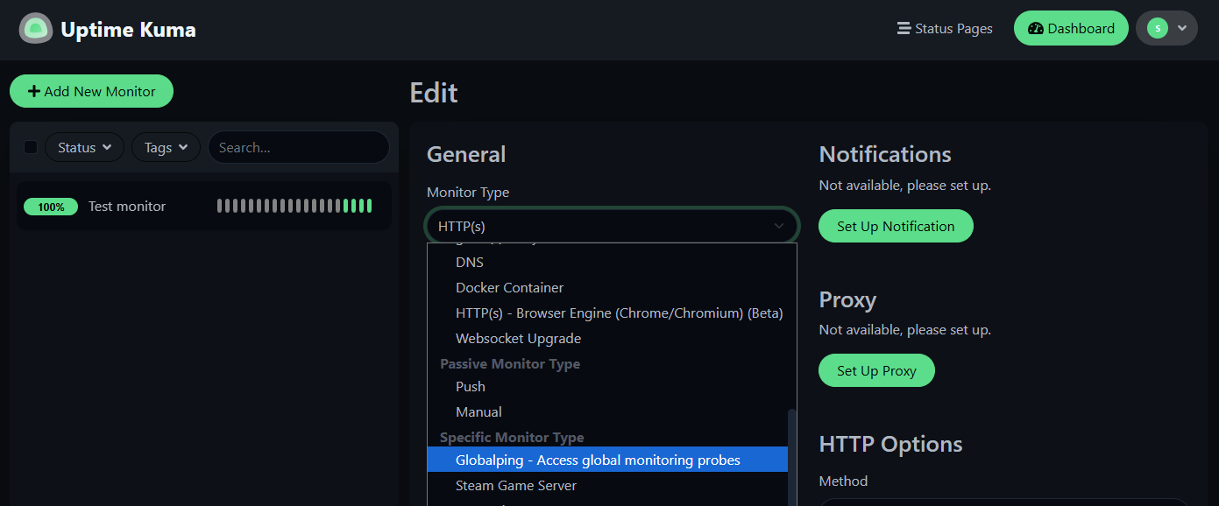Screen dimensions: 1219x506
Task: Go to the Dashboard
Action: pos(1071,28)
